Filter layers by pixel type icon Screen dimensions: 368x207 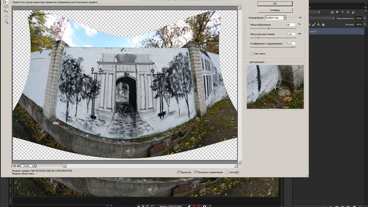coord(332,12)
